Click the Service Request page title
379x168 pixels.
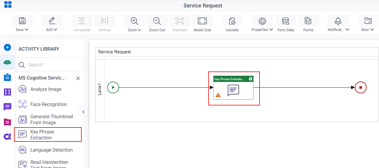click(203, 6)
